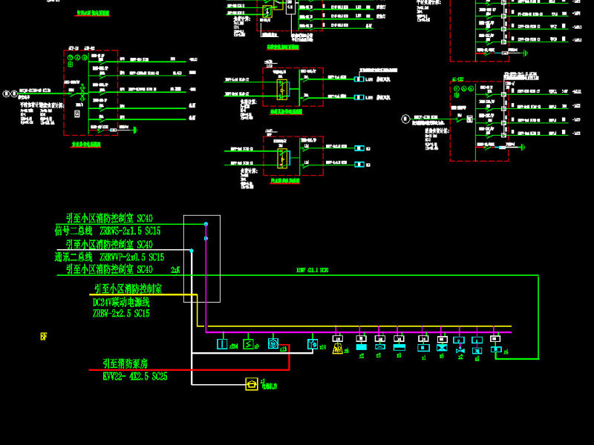Select 引至小区消防控制室 label above yellow power line
Image resolution: width=594 pixels, height=445 pixels.
[x=128, y=289]
